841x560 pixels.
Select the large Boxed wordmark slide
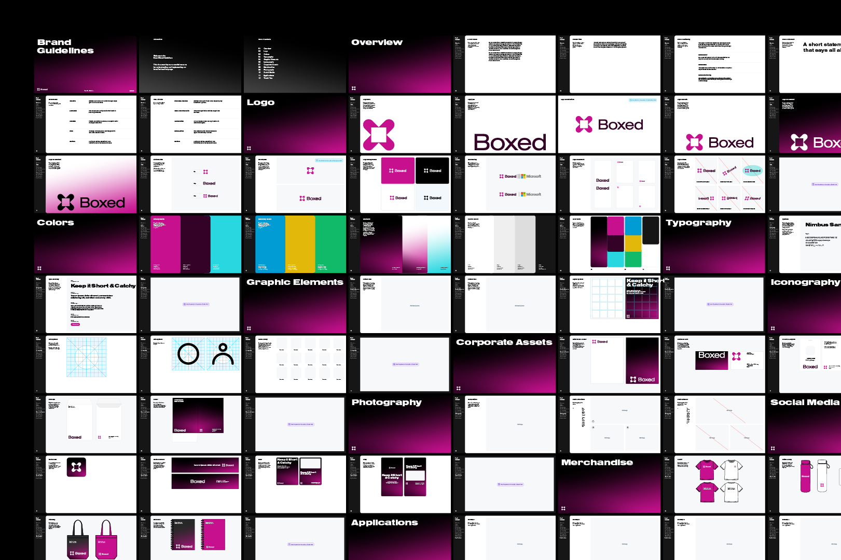tap(504, 124)
